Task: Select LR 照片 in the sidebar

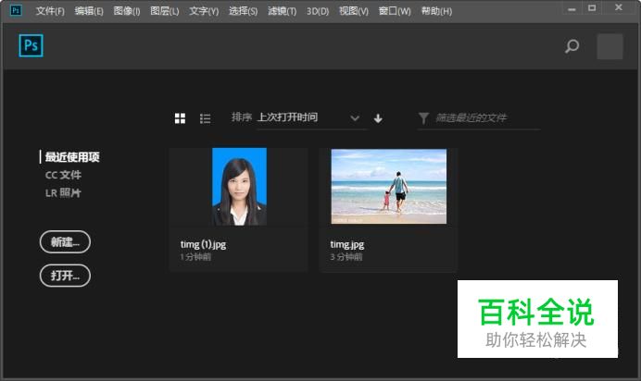Action: (x=63, y=193)
